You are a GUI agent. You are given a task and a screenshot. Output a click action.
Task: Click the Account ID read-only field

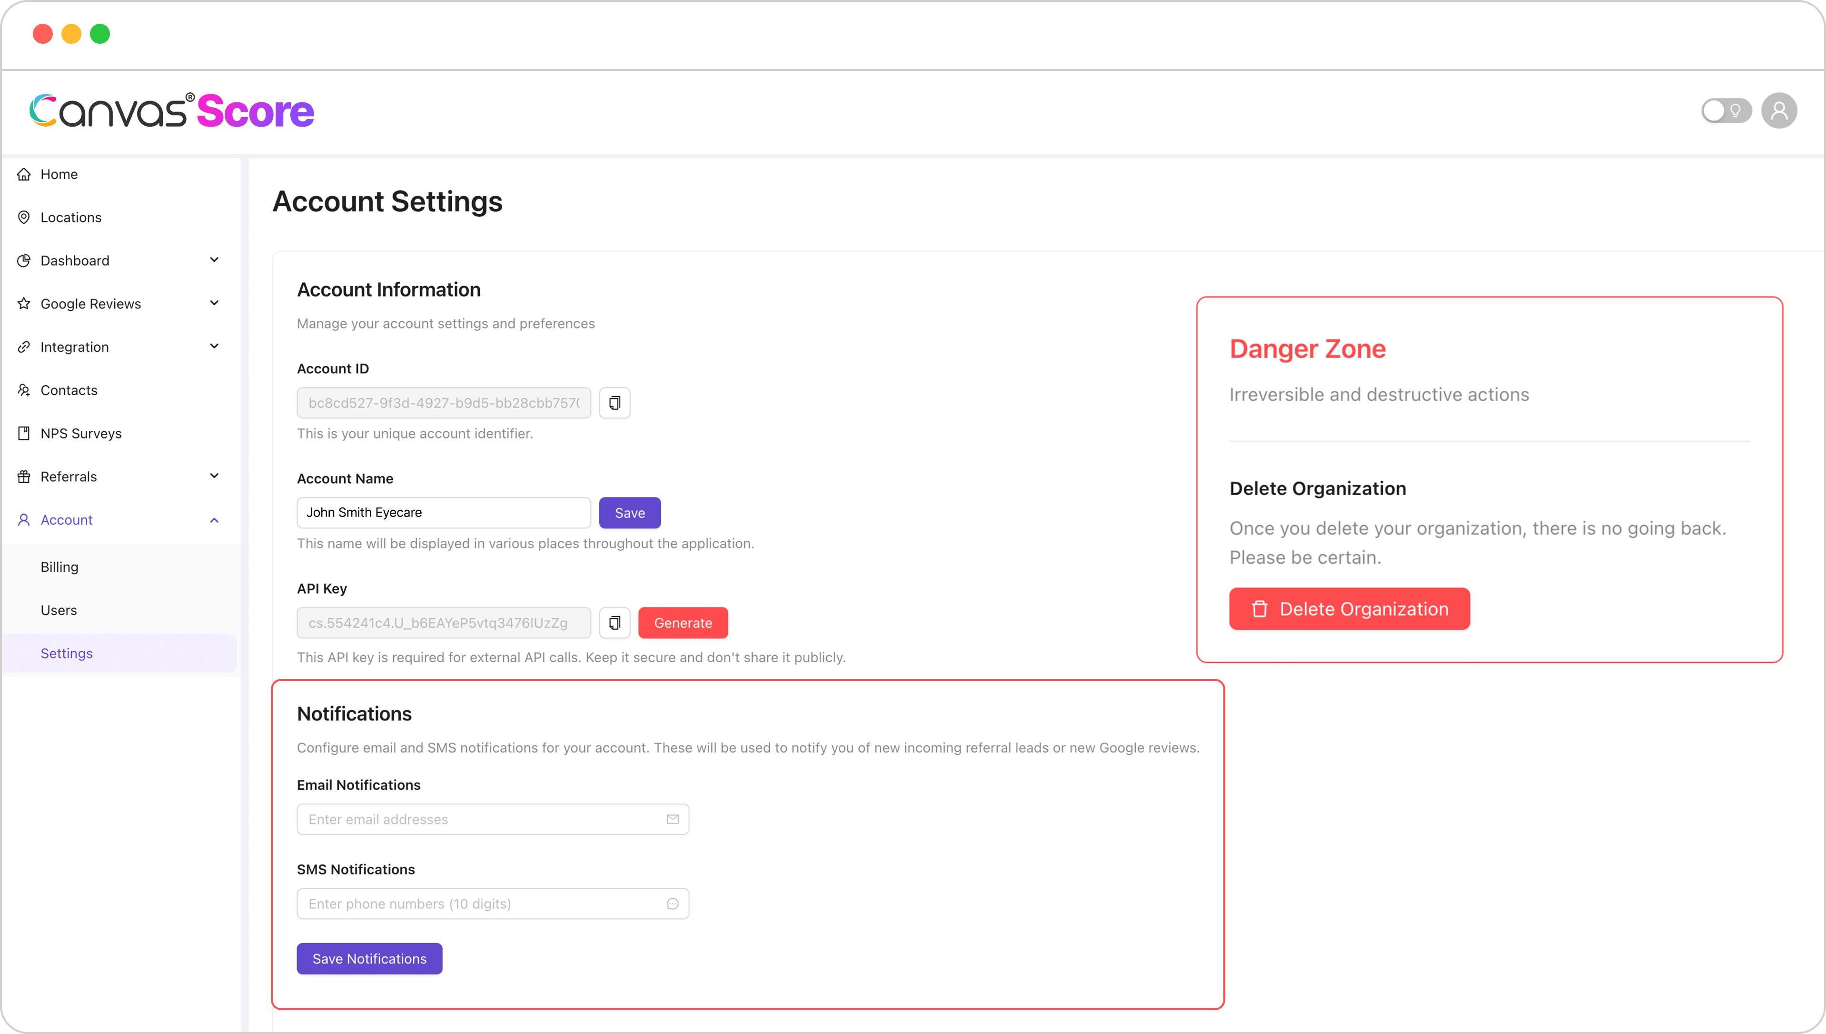coord(444,403)
